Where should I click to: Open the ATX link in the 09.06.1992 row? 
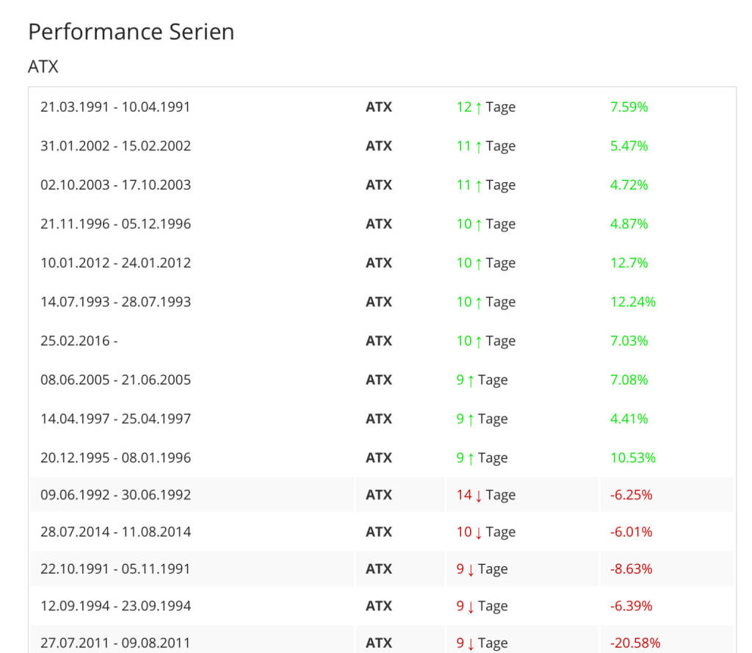pos(379,495)
